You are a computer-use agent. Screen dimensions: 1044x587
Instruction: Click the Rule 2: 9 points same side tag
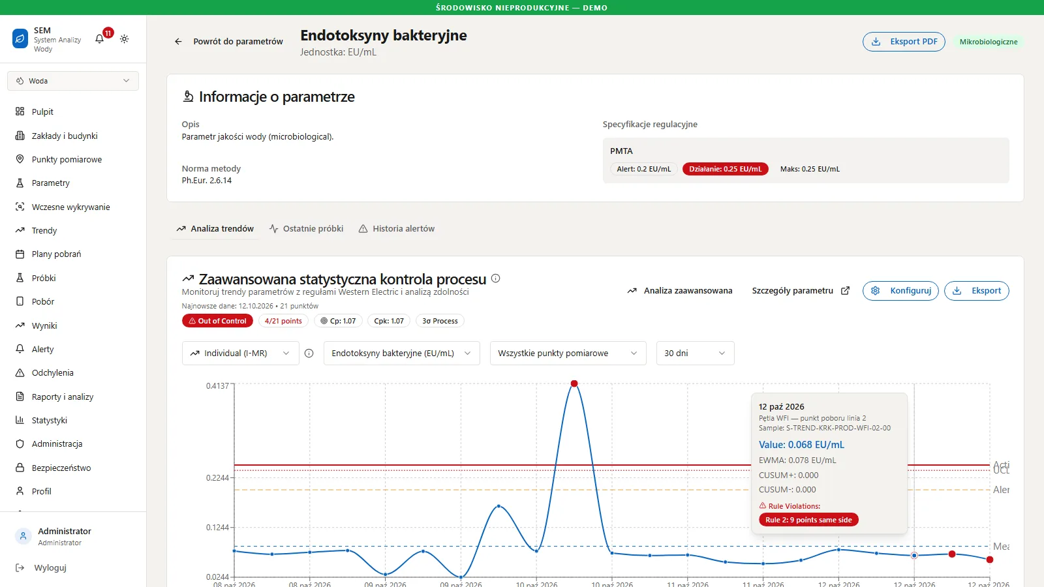(808, 520)
